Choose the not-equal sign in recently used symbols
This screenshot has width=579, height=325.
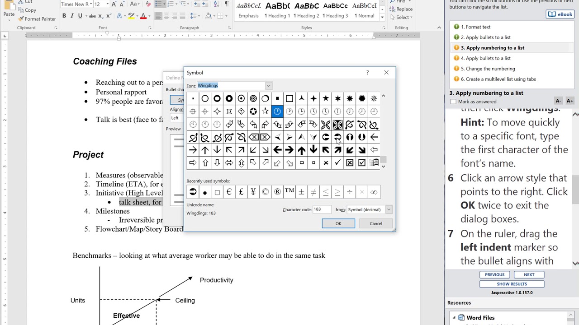(313, 192)
